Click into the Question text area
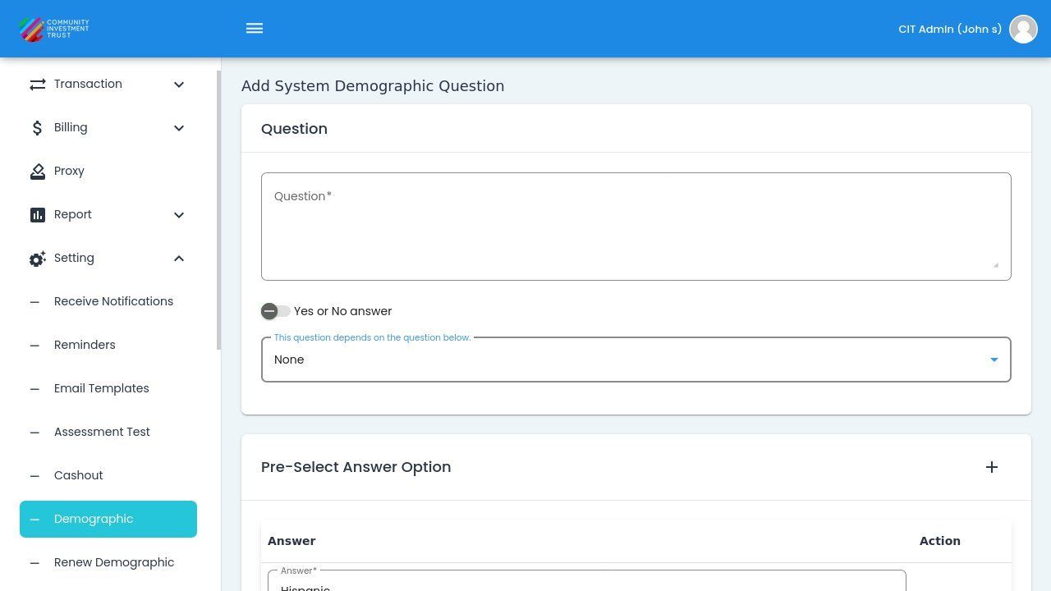The image size is (1051, 591). point(636,227)
